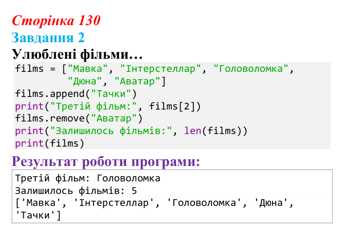Click the films.append("Тачки") code line
The width and height of the screenshot is (342, 235).
click(76, 94)
